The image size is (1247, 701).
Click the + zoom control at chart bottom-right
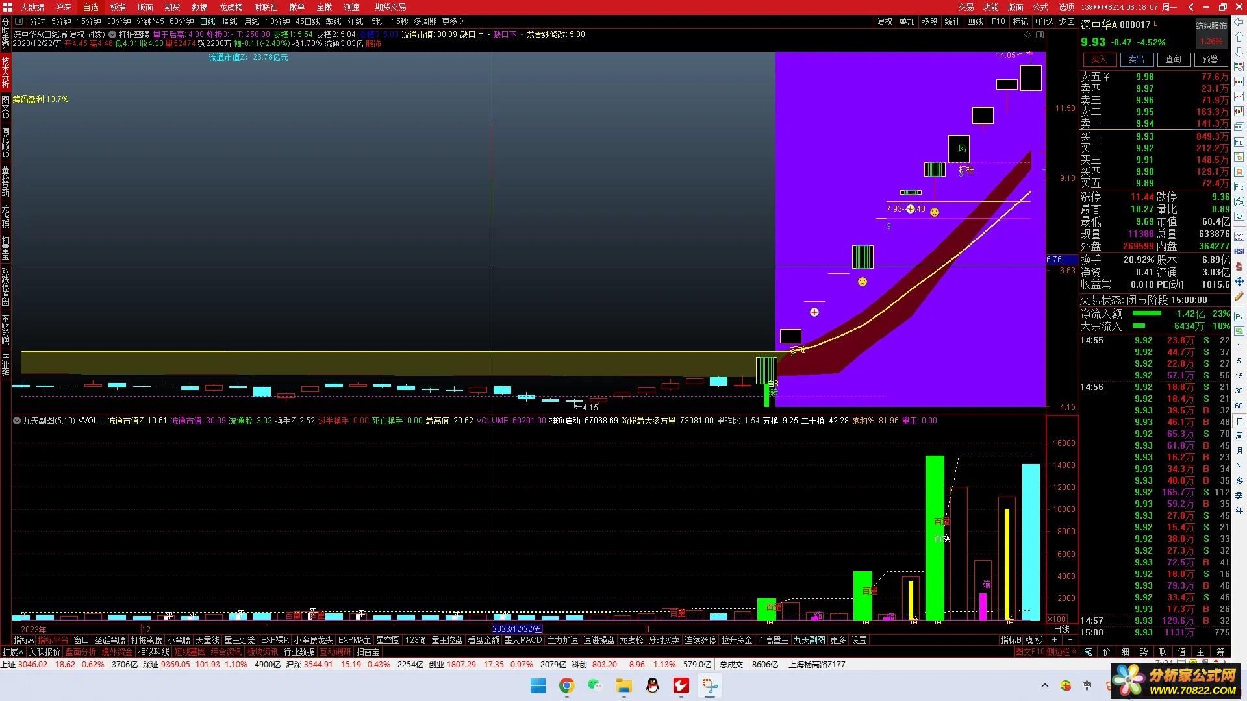coord(1054,640)
